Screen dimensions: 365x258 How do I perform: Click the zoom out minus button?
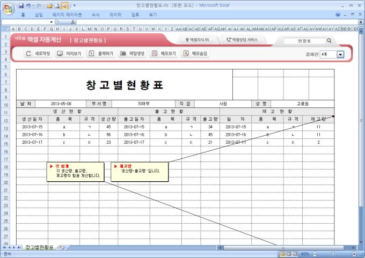coord(315,254)
